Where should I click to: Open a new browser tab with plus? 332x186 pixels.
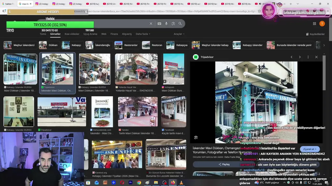tap(290, 4)
